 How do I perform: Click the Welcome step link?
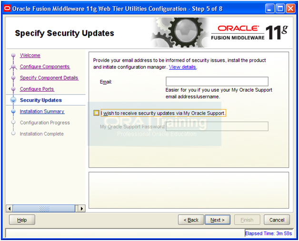pyautogui.click(x=30, y=56)
